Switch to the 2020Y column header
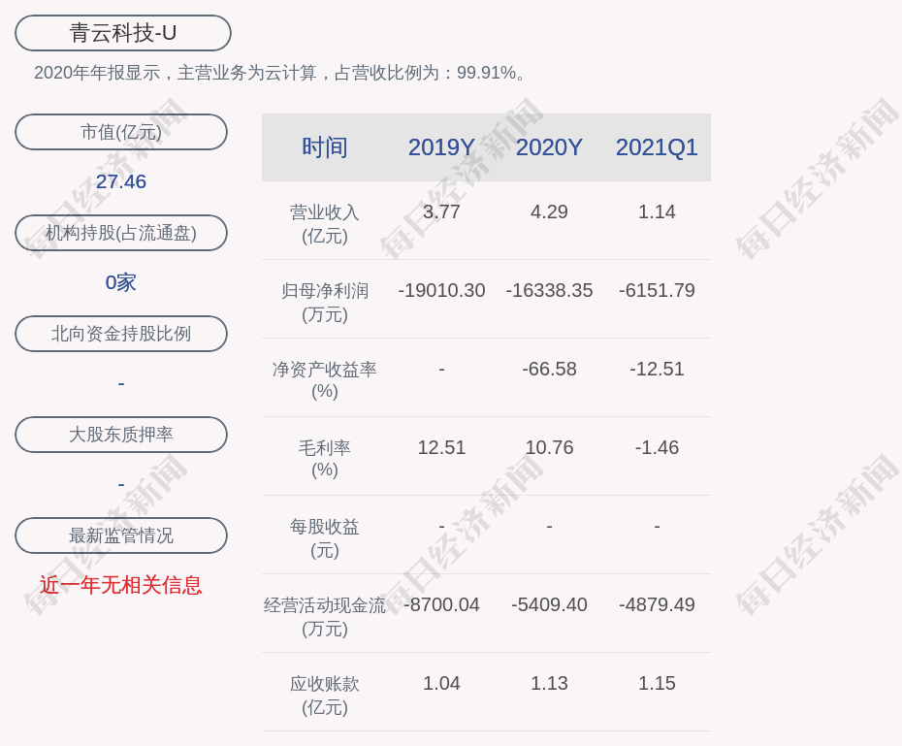This screenshot has width=902, height=746. point(549,147)
